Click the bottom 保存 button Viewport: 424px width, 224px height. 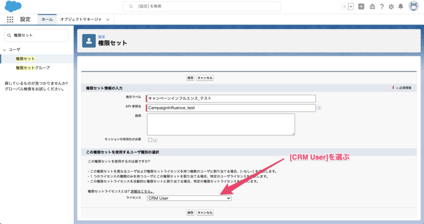(190, 212)
